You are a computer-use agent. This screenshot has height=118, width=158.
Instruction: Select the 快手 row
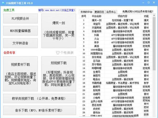pos(116,42)
